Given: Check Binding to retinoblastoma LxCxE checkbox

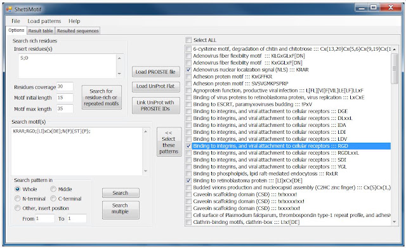Looking at the screenshot, I should (x=188, y=97).
